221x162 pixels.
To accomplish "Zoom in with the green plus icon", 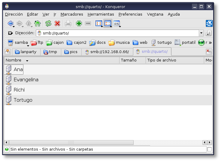I will (79, 23).
